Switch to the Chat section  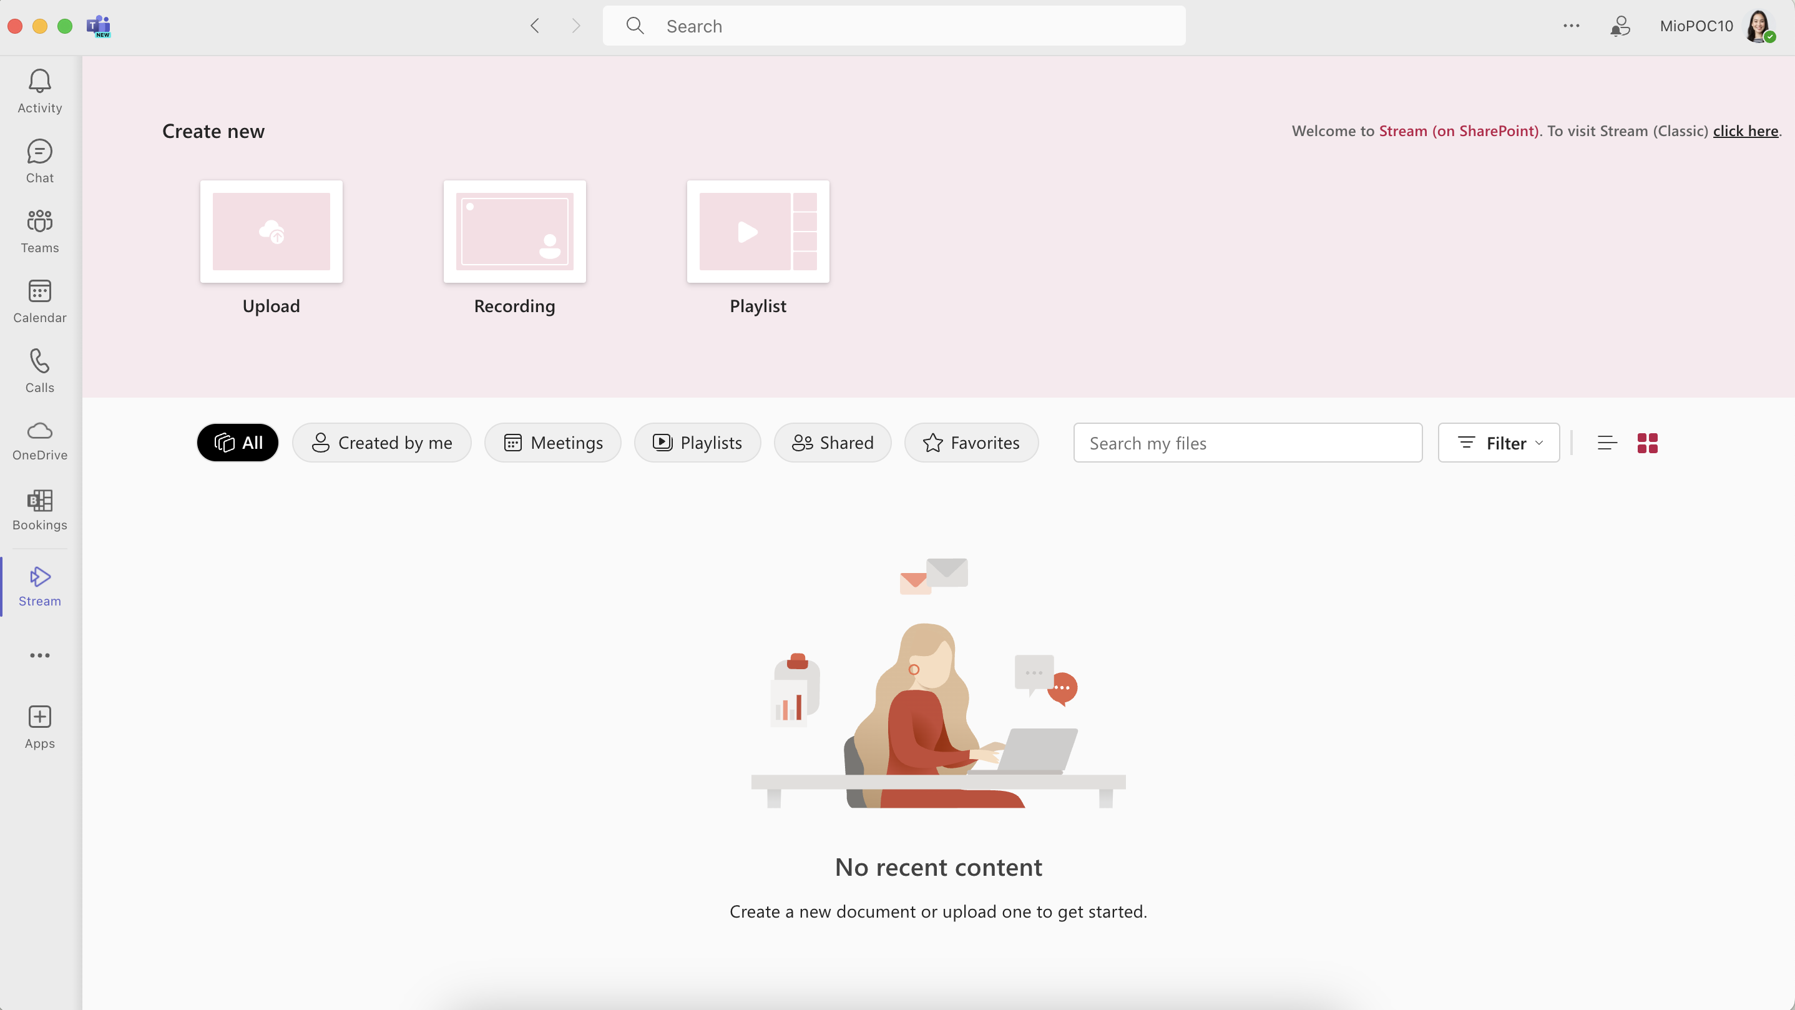39,161
